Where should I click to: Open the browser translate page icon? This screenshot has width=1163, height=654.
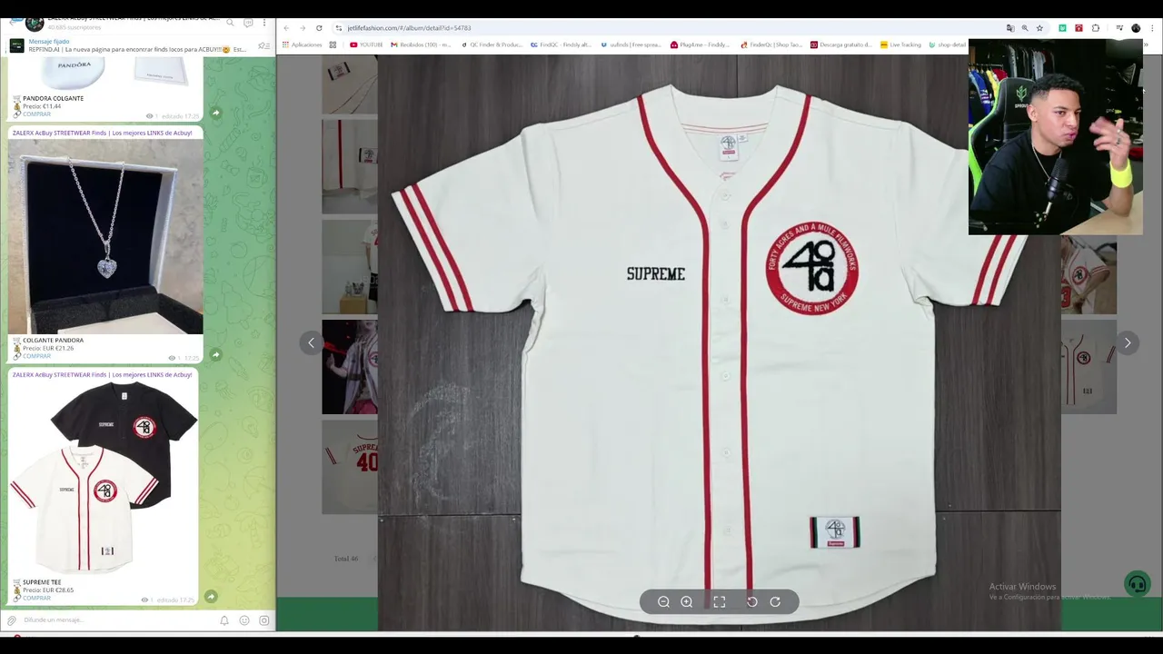pos(1010,28)
